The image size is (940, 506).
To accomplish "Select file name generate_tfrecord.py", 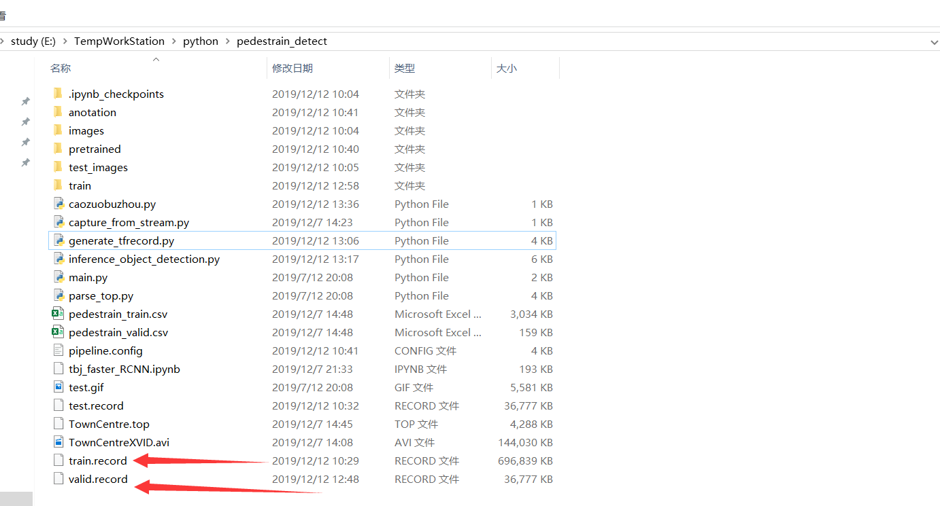I will [122, 240].
